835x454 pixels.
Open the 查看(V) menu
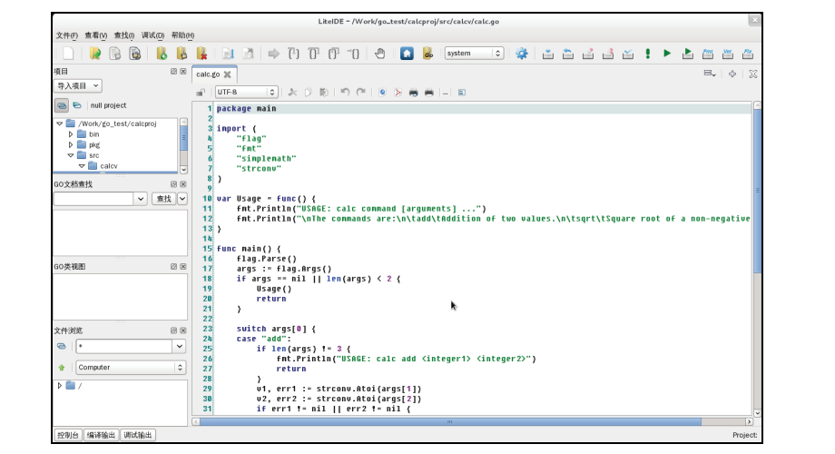coord(96,35)
